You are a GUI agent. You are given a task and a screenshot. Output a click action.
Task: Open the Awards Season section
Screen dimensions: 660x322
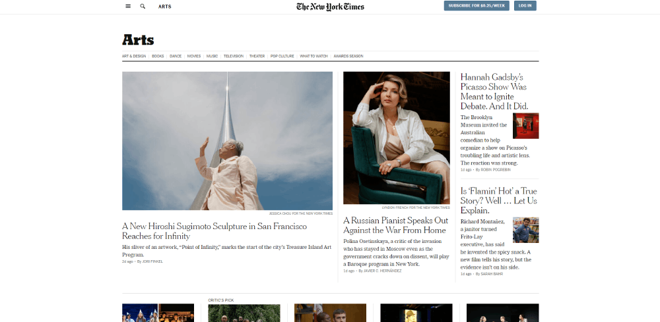tap(348, 56)
